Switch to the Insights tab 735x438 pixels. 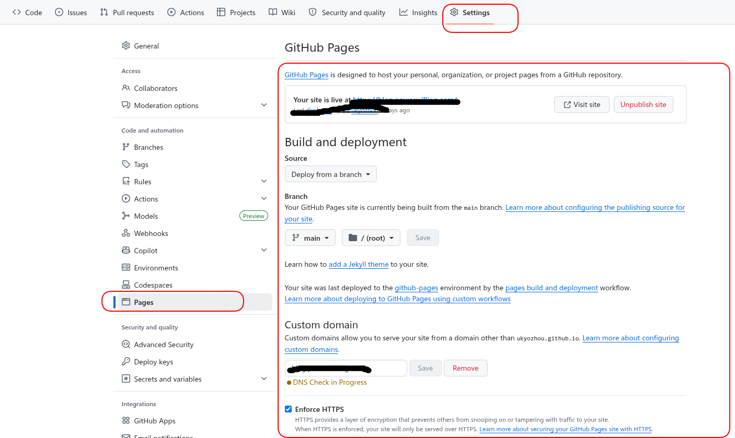click(418, 13)
